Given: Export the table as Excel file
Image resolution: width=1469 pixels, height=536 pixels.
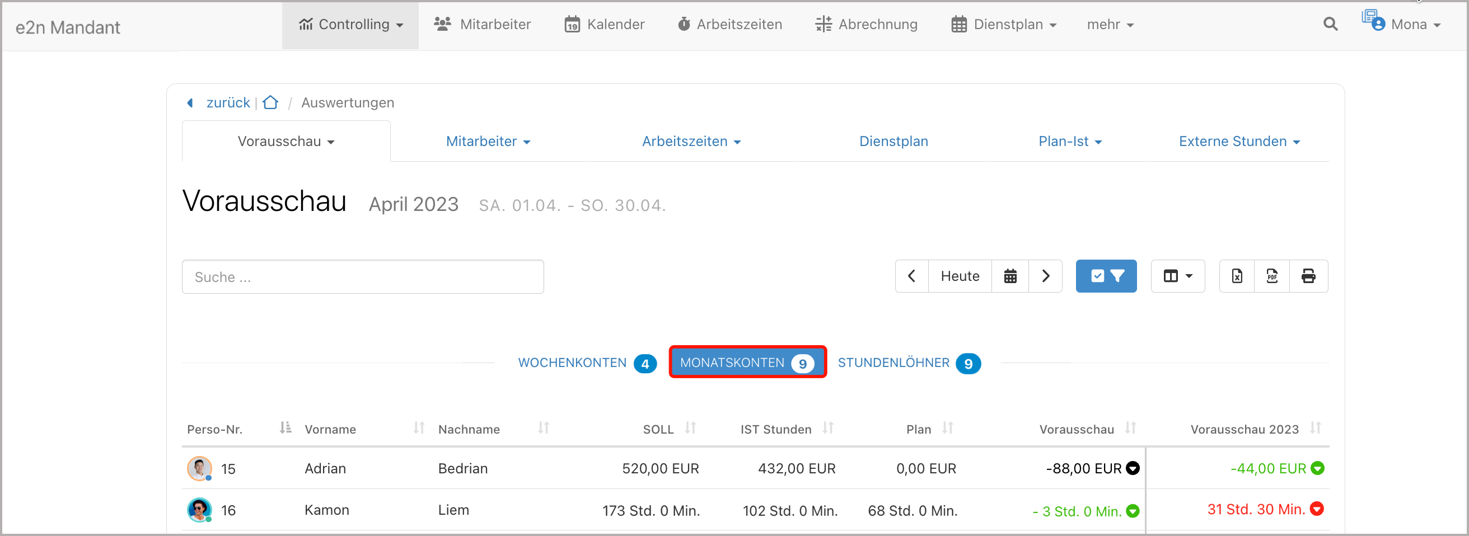Looking at the screenshot, I should [1236, 276].
